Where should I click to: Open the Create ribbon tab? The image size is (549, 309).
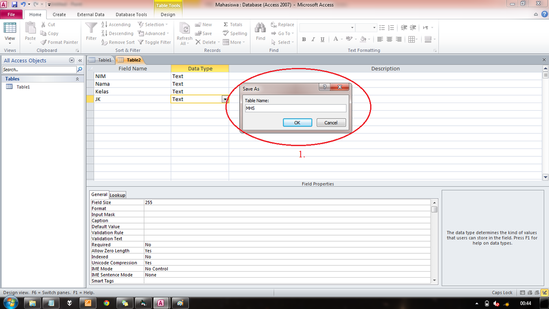(59, 14)
